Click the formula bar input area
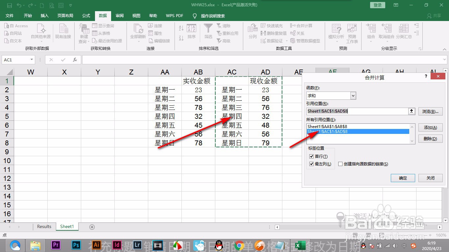 (x=262, y=60)
